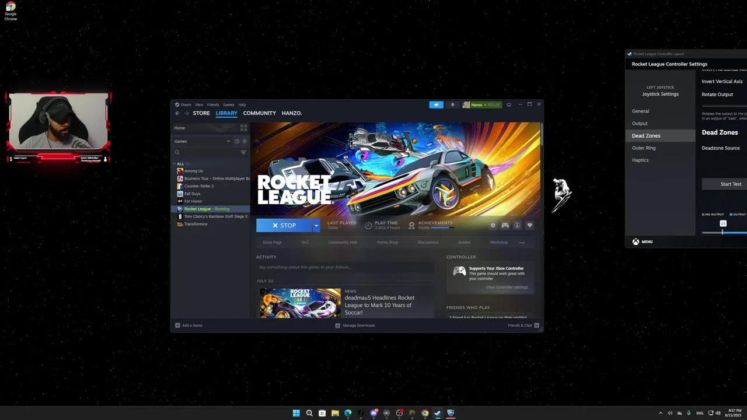Select Transformice in library list
Screen dimensions: 747x420
tap(196, 224)
